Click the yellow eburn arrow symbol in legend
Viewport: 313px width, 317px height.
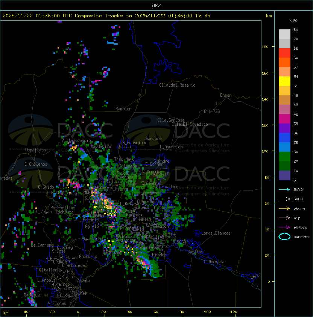(x=284, y=209)
